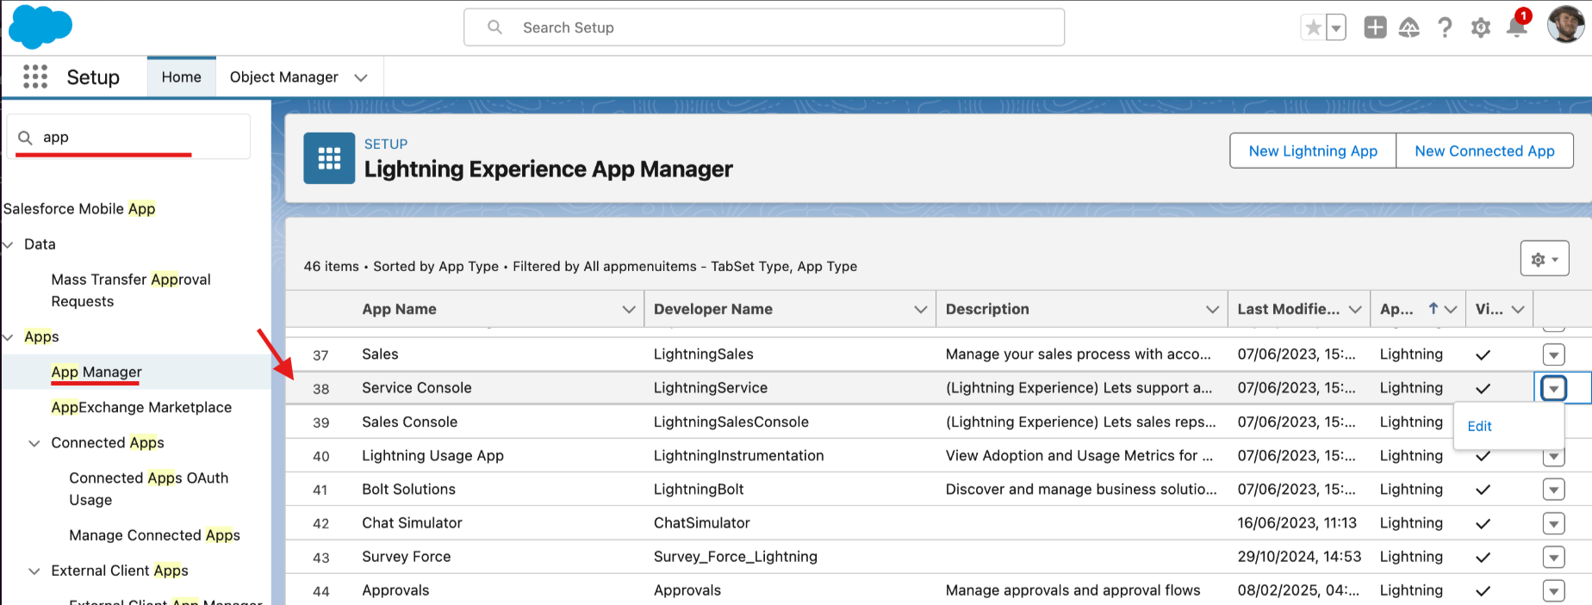Open the user profile avatar

pos(1565,24)
